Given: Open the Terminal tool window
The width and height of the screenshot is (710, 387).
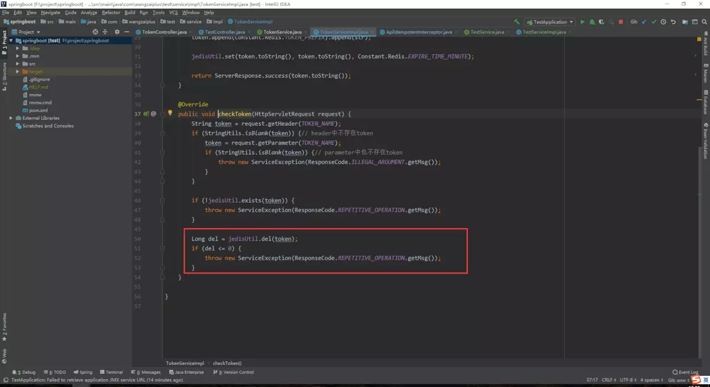Looking at the screenshot, I should (111, 372).
